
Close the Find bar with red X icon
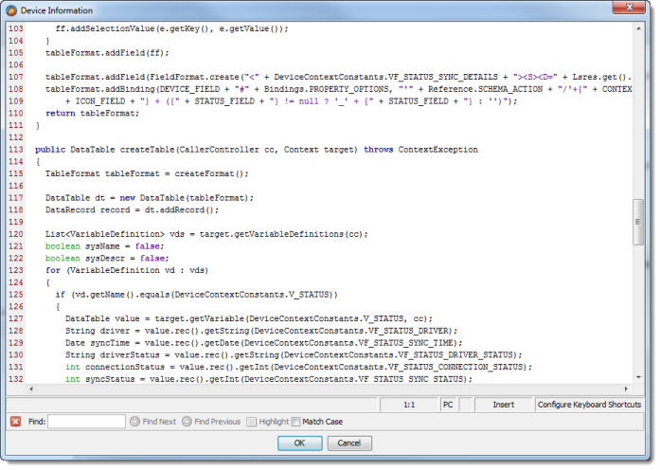click(15, 422)
